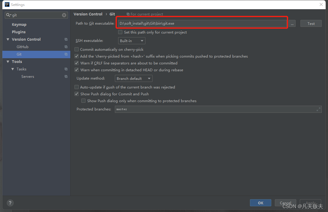
Task: Click the 'Protected branches:' label
Action: point(94,109)
